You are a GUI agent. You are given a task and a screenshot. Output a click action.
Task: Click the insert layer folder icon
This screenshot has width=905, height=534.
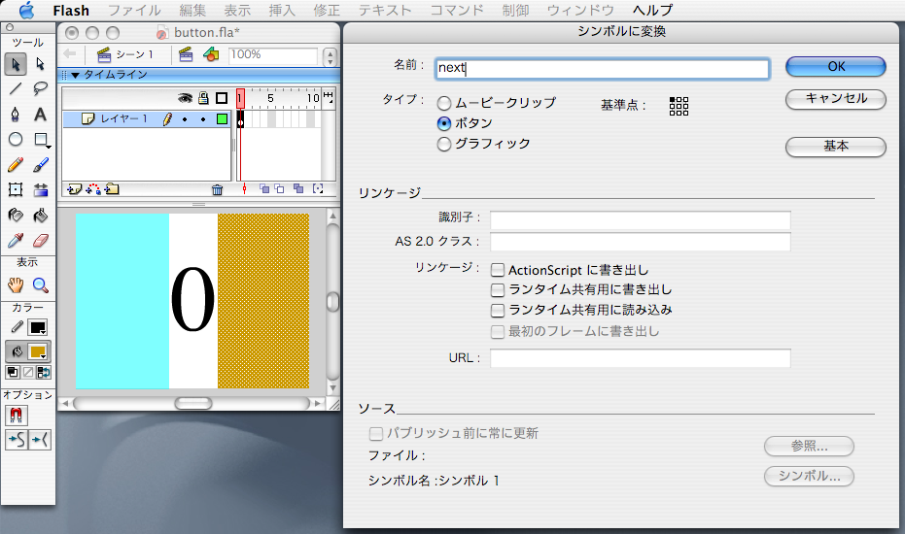(112, 190)
